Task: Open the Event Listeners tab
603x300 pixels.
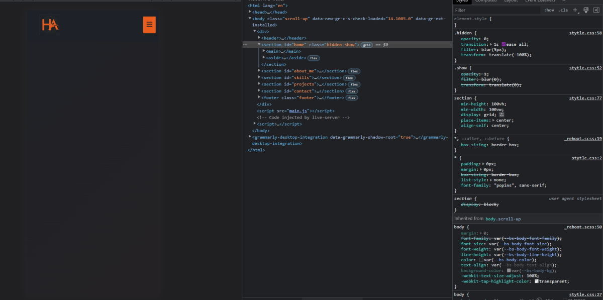Action: pos(540,2)
